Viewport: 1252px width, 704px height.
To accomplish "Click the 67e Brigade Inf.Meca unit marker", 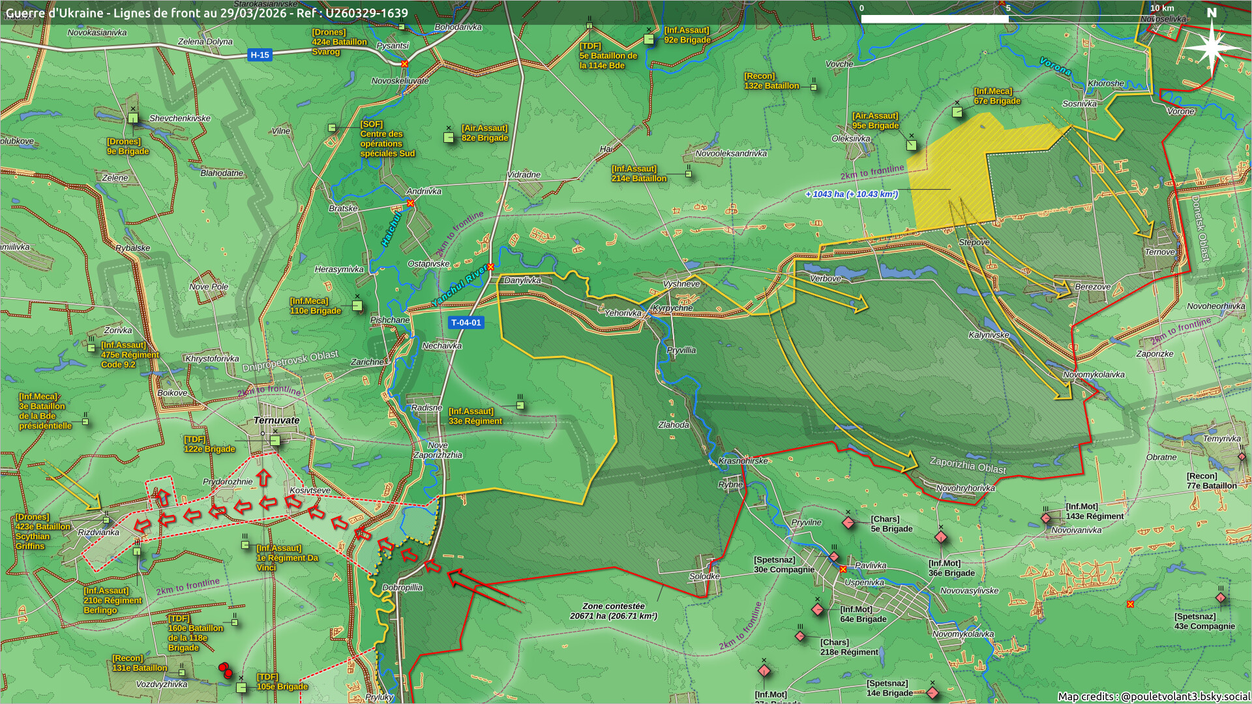I will coord(957,112).
